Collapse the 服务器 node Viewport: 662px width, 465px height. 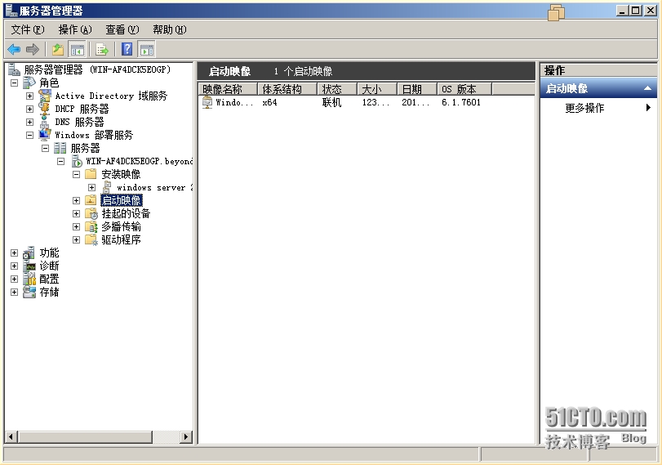click(x=45, y=148)
